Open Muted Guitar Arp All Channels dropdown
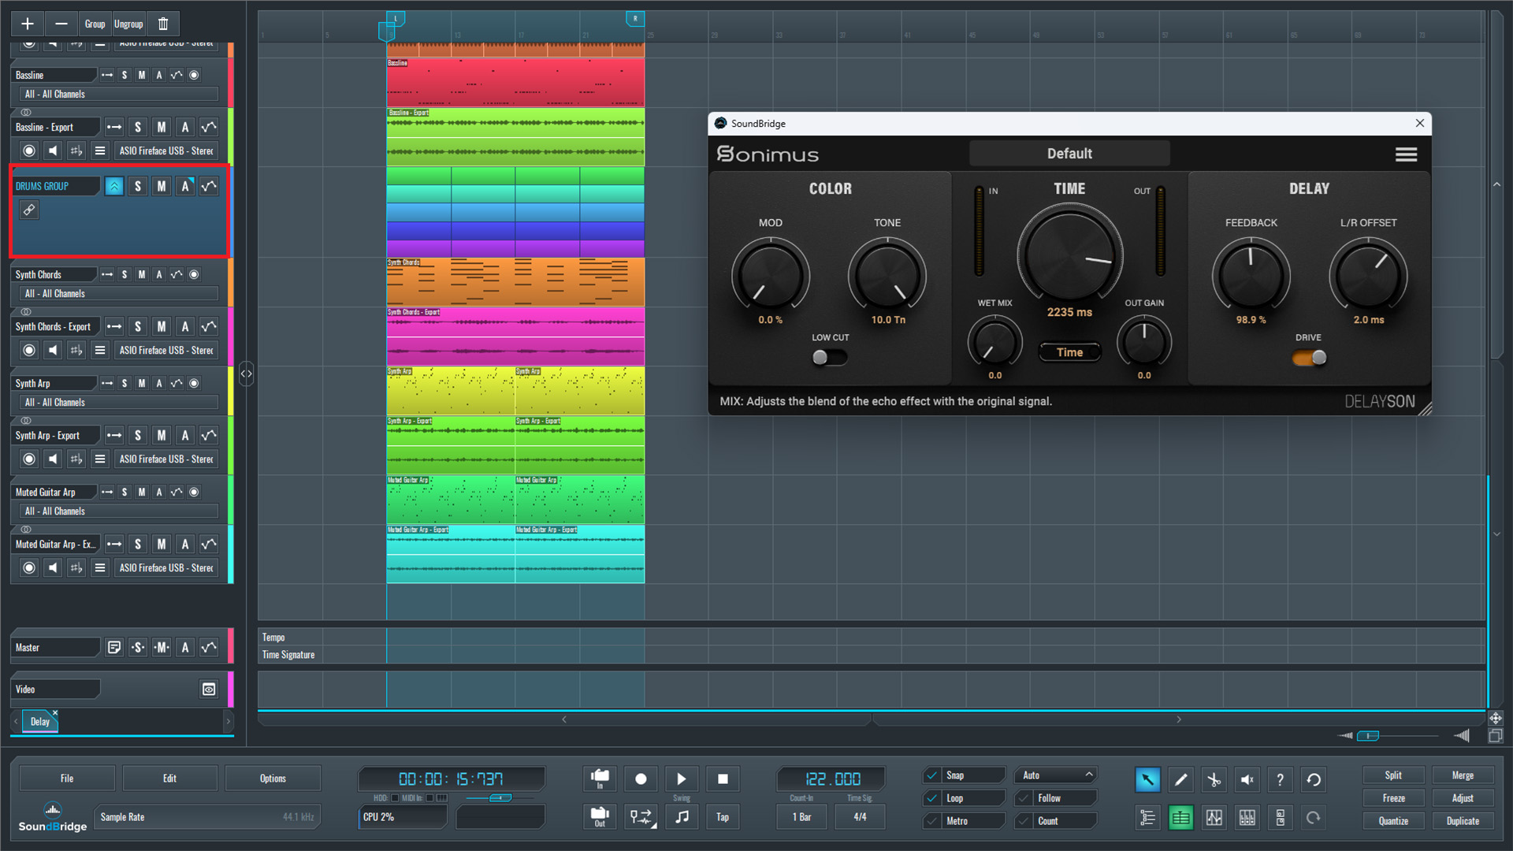 [x=118, y=511]
